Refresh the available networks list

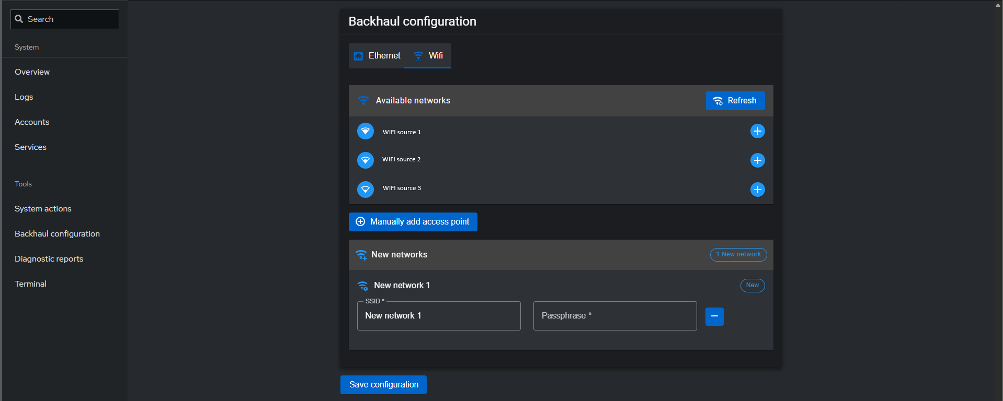click(x=735, y=101)
